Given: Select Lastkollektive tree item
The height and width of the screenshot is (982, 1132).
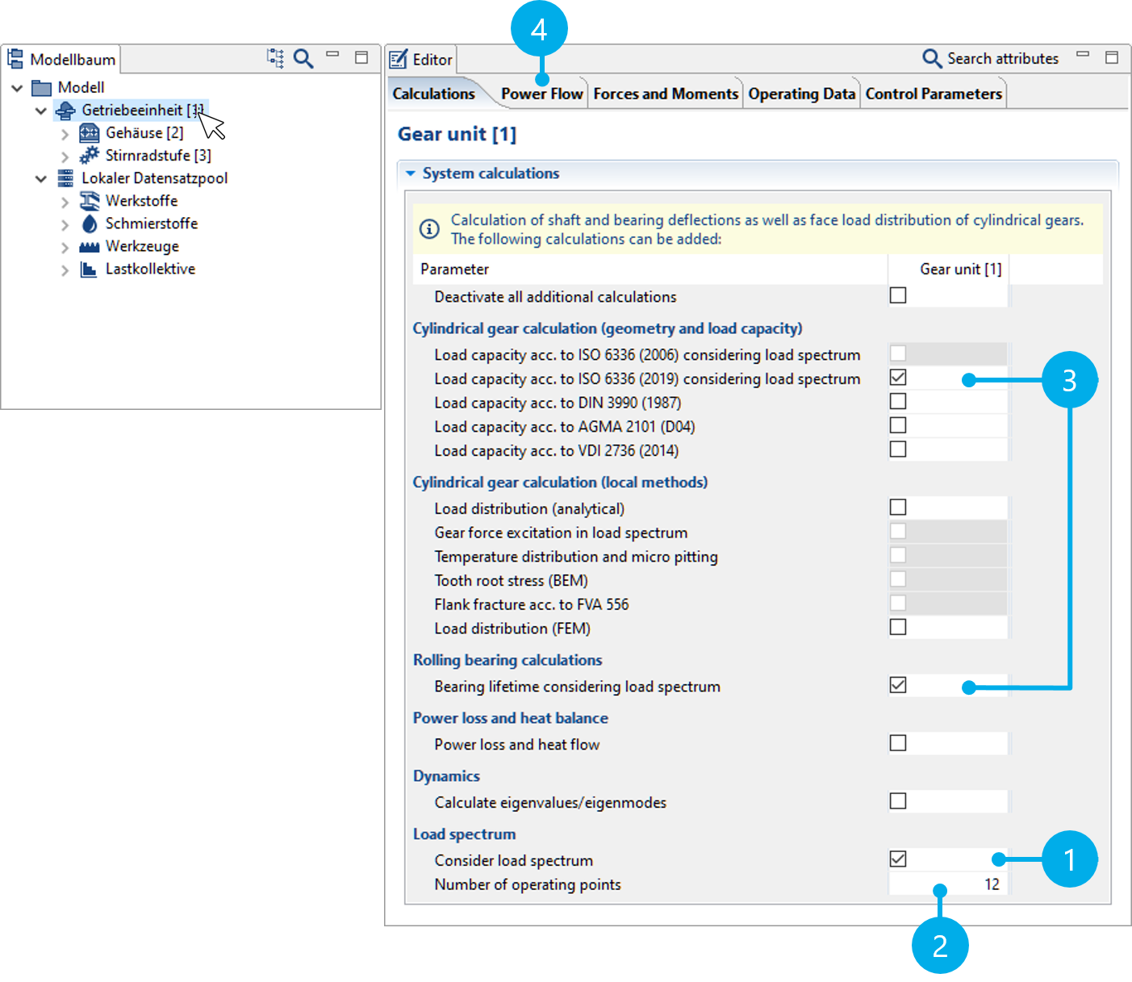Looking at the screenshot, I should (150, 269).
